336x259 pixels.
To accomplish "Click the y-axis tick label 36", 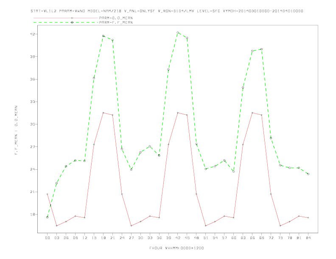I will (33, 79).
